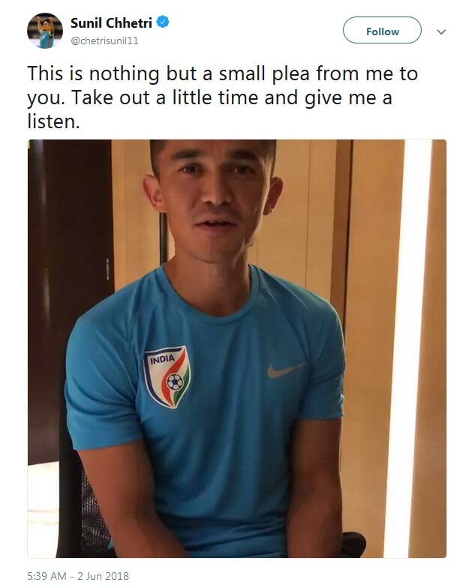Click the football inside the India crest

click(x=175, y=382)
